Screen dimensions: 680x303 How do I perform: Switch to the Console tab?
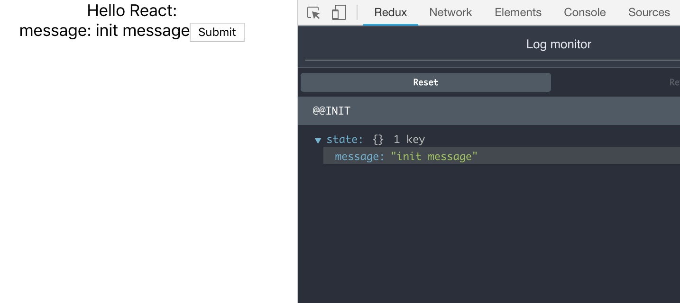point(584,12)
